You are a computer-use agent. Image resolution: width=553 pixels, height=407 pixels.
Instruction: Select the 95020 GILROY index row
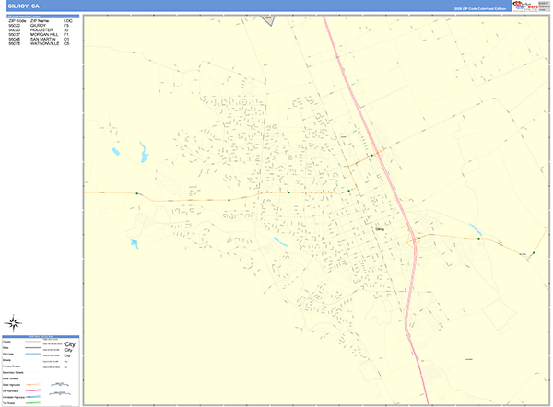(39, 26)
